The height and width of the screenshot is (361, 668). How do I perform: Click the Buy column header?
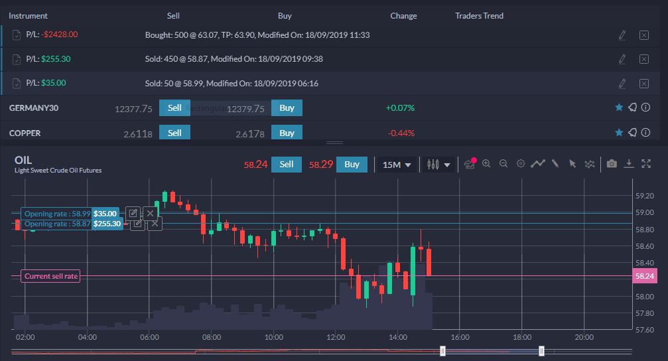(x=285, y=16)
